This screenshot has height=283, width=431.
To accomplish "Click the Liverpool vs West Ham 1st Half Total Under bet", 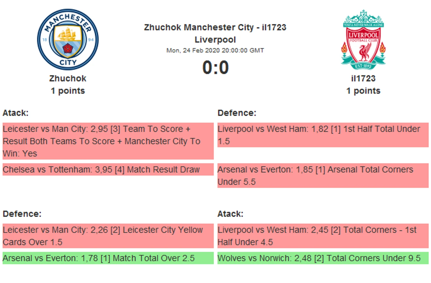I will (x=323, y=135).
